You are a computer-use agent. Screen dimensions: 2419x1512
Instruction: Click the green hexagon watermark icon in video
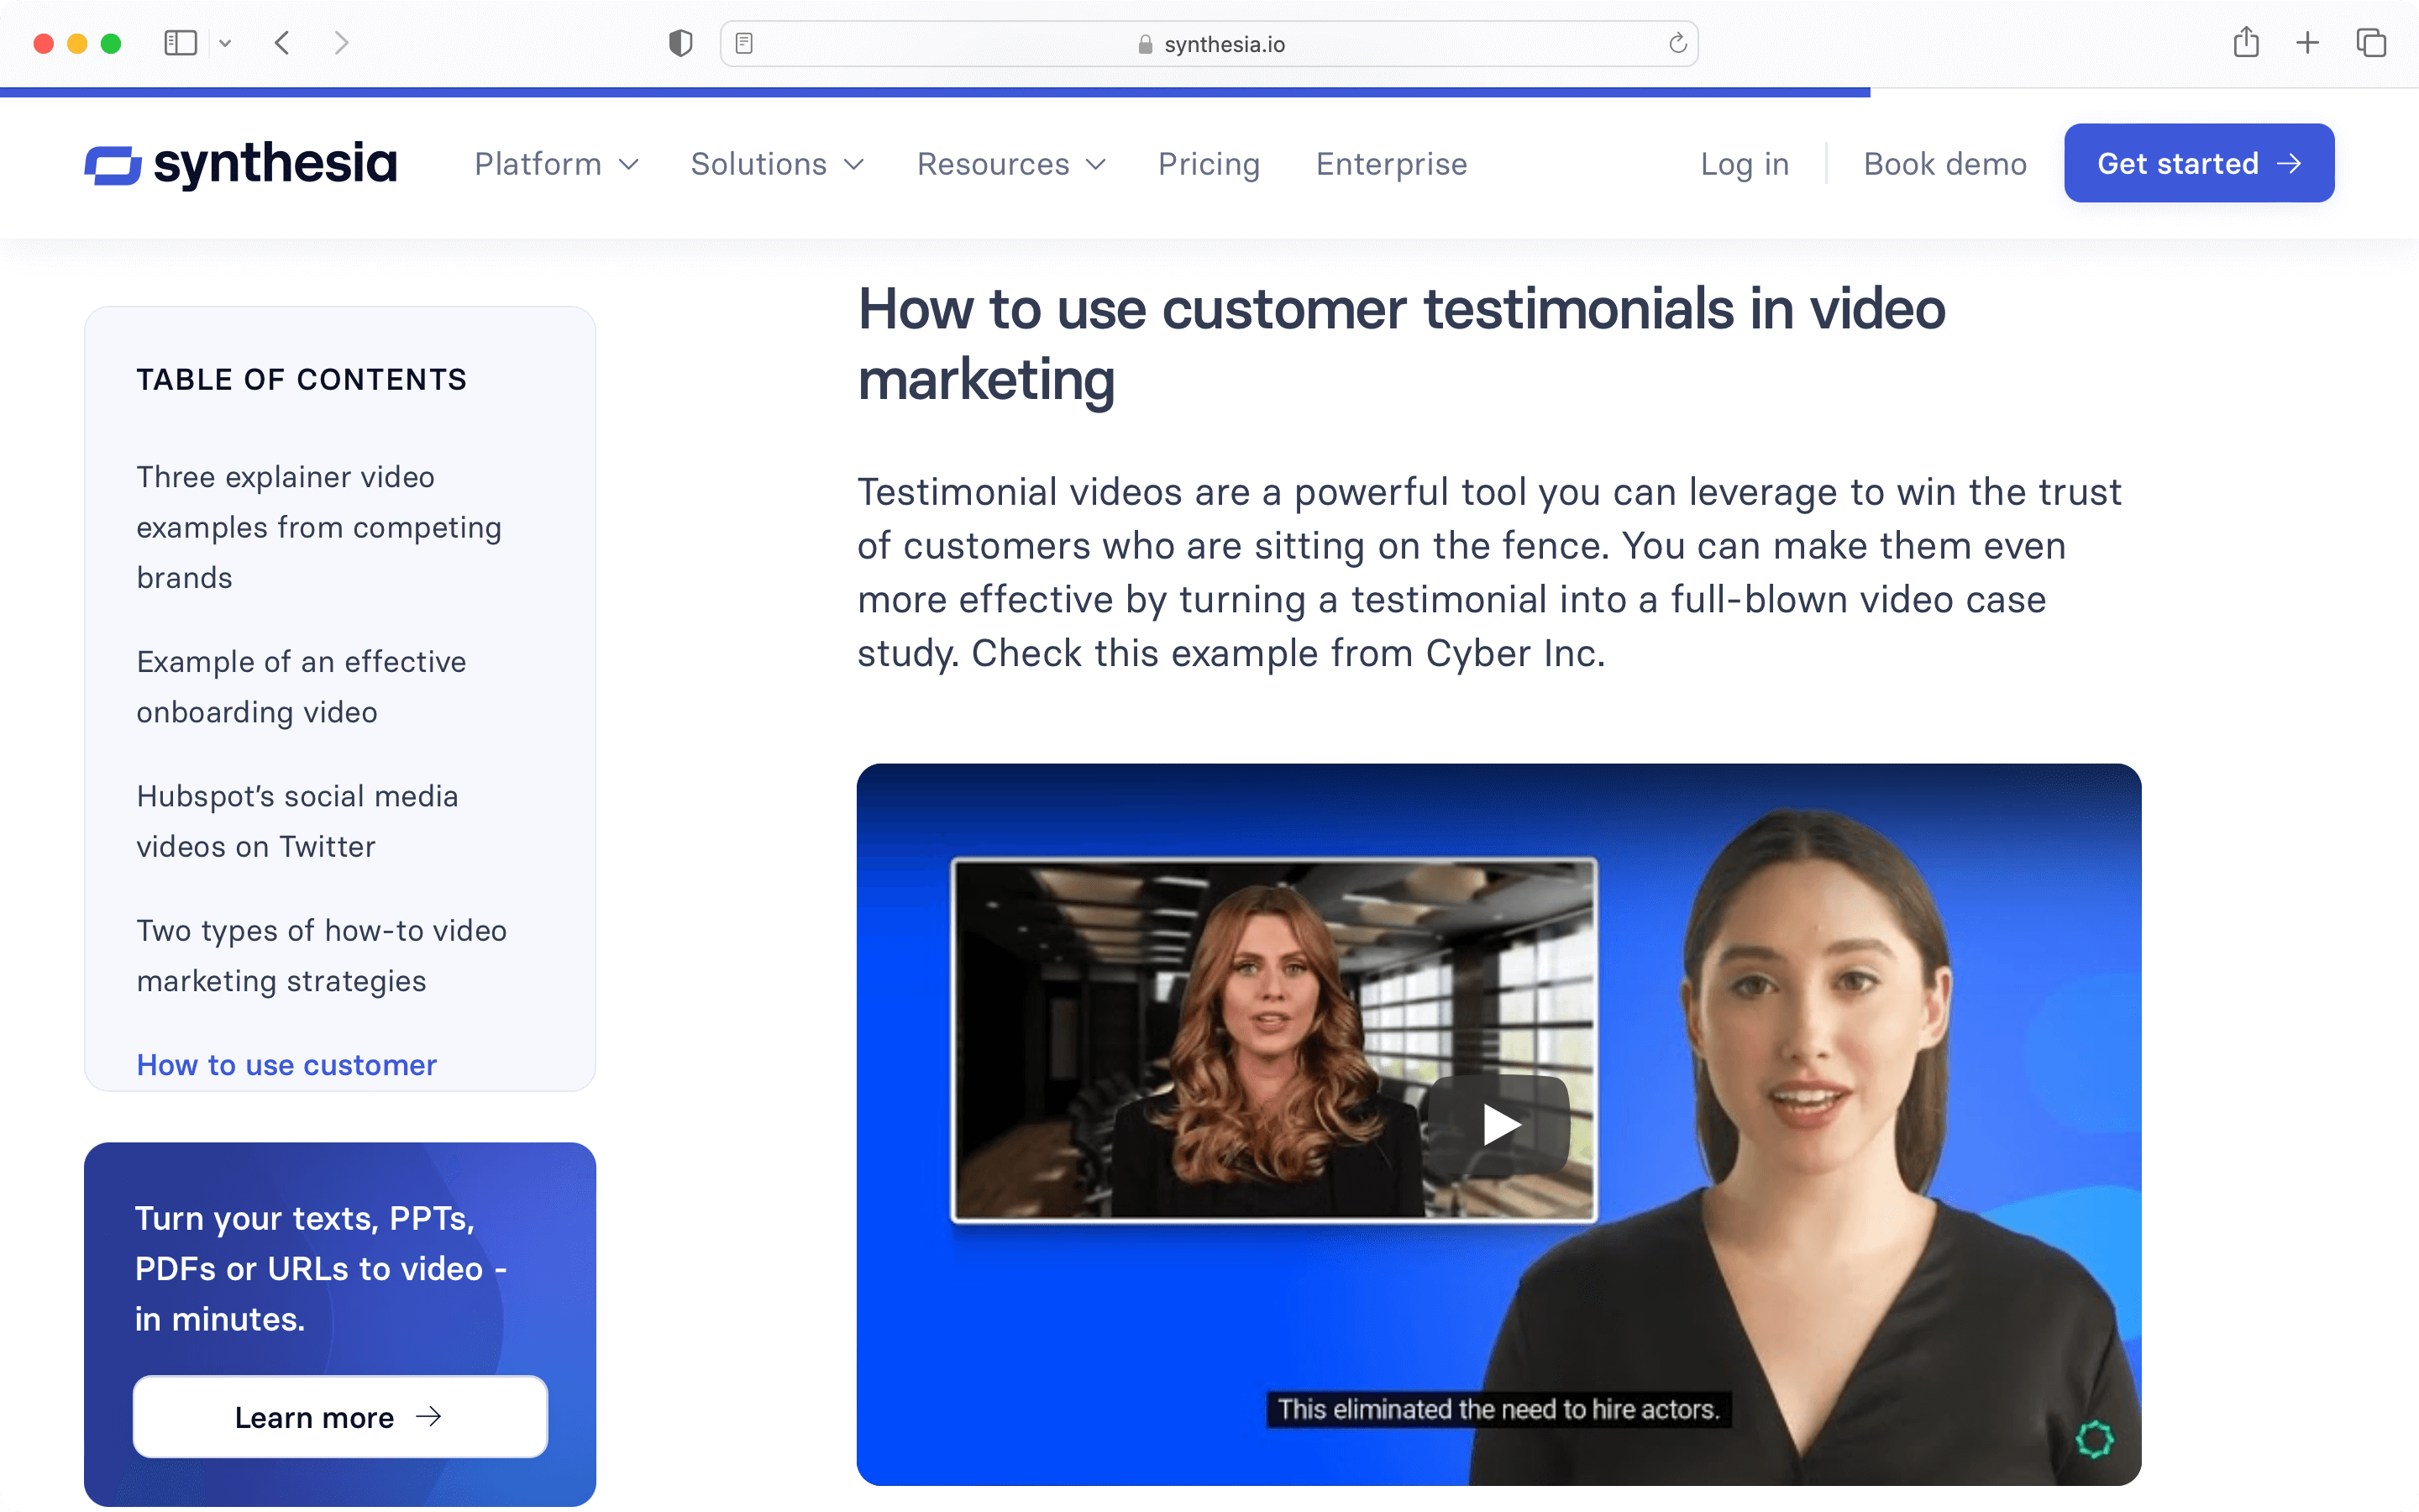tap(2094, 1439)
